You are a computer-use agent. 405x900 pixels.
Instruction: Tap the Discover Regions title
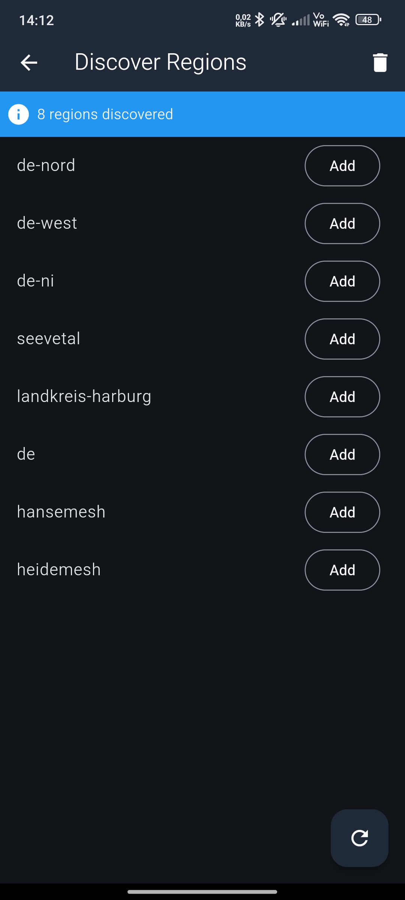click(x=160, y=62)
